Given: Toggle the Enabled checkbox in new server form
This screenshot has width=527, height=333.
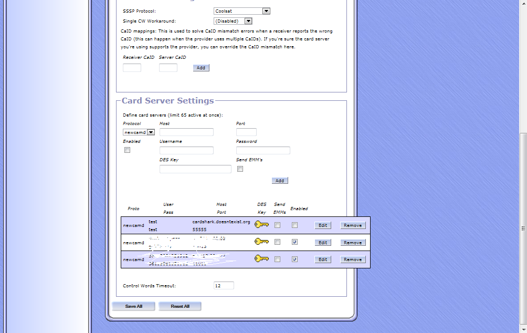Looking at the screenshot, I should click(127, 150).
